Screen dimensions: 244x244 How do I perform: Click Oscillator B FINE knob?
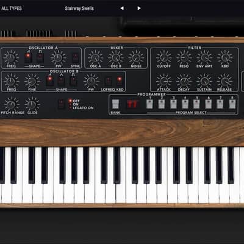click(x=32, y=81)
